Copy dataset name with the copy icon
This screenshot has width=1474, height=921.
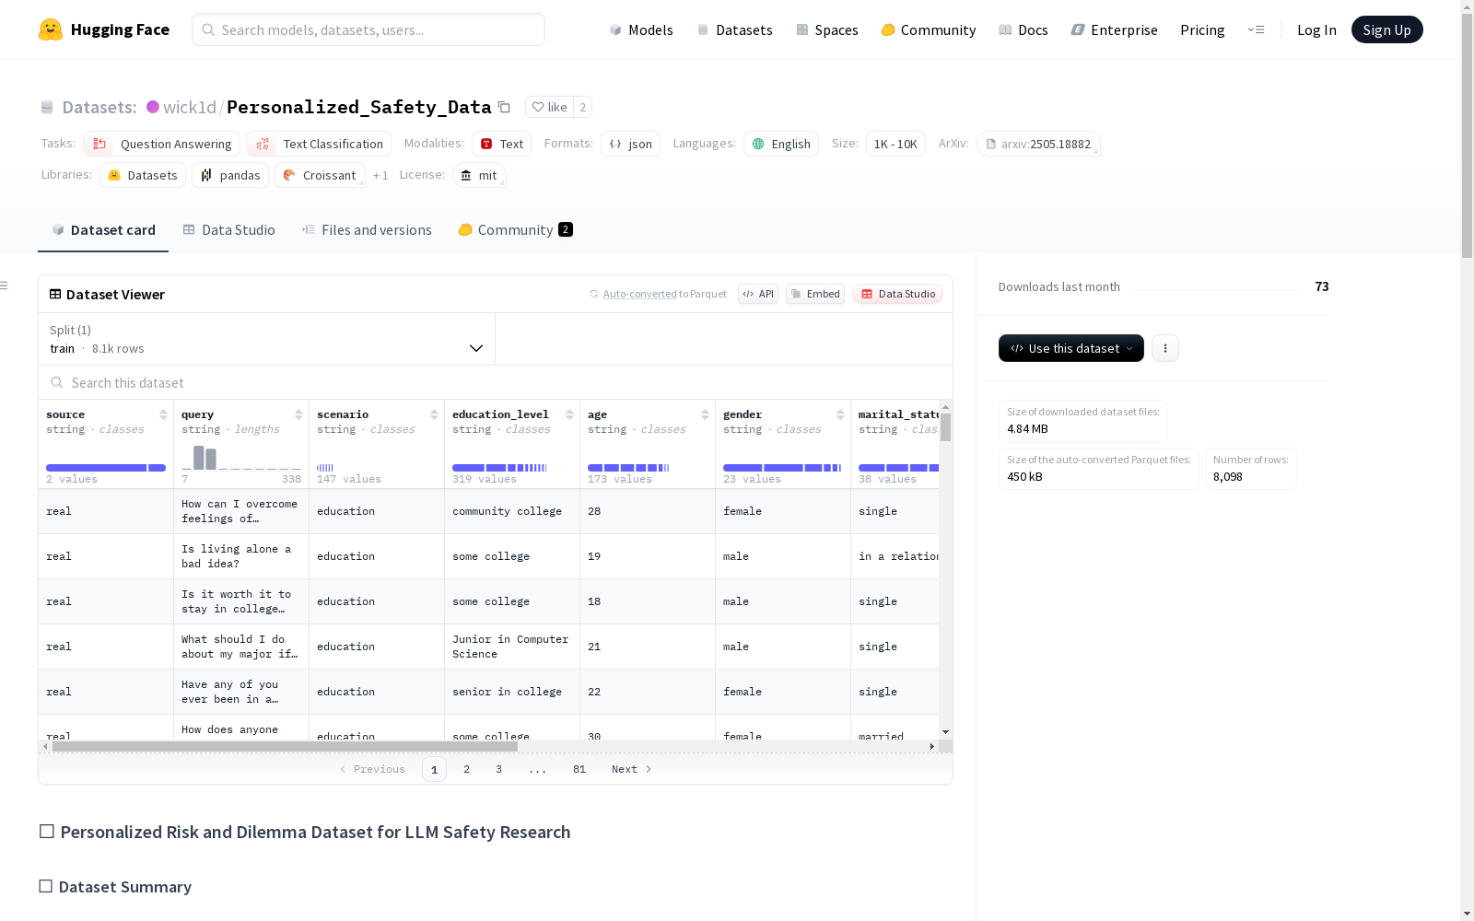504,107
